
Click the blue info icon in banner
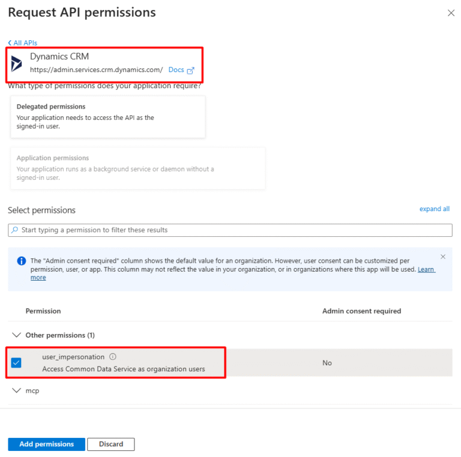pyautogui.click(x=22, y=261)
